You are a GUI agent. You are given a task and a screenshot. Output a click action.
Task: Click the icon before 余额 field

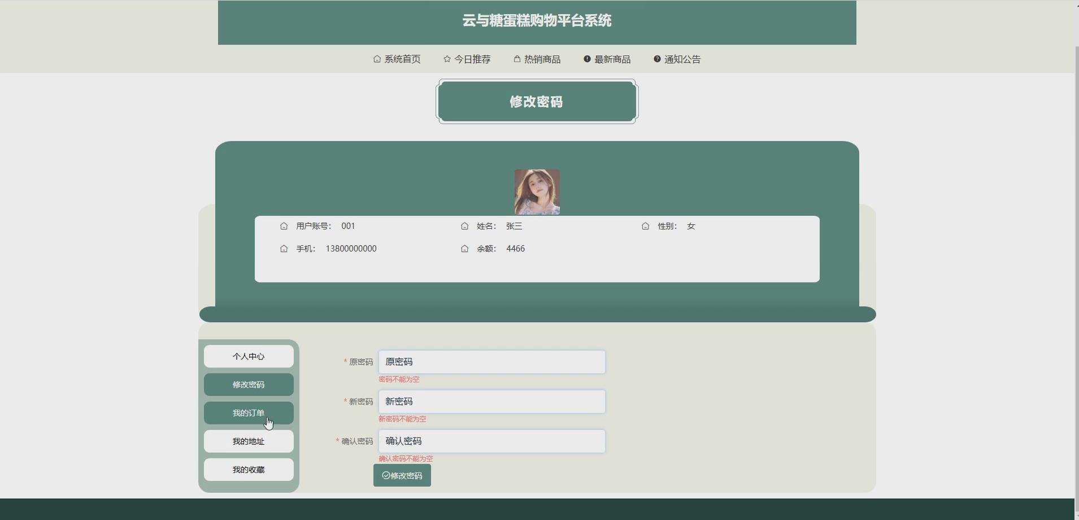click(465, 249)
